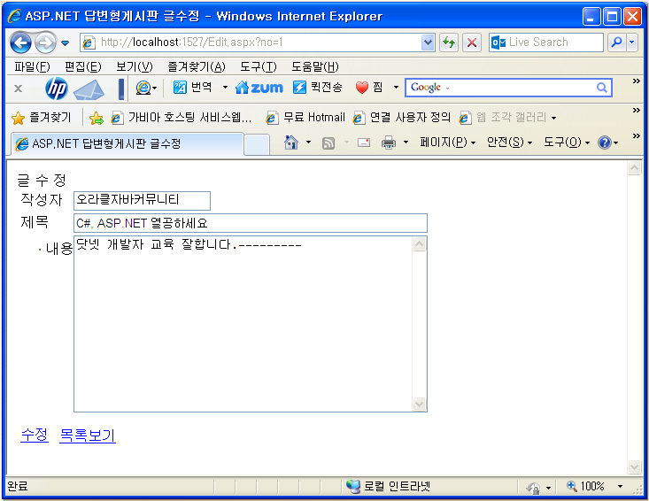This screenshot has width=649, height=501.
Task: Expand the 번역 dropdown arrow
Action: [x=225, y=88]
